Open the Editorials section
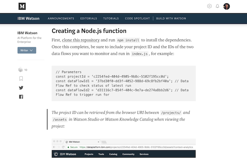Image resolution: width=247 pixels, height=165 pixels. click(89, 19)
